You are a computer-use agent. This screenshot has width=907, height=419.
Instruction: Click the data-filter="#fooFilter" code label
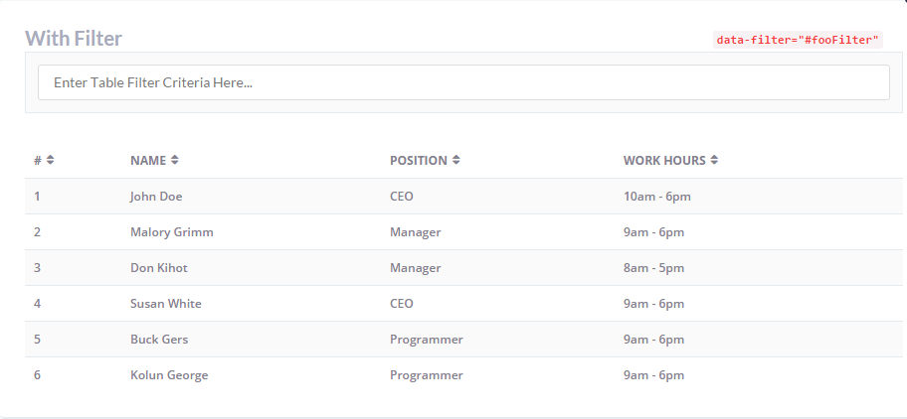click(x=798, y=41)
